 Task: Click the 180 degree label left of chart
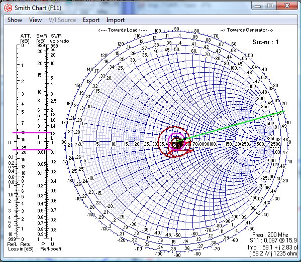pyautogui.click(x=63, y=142)
